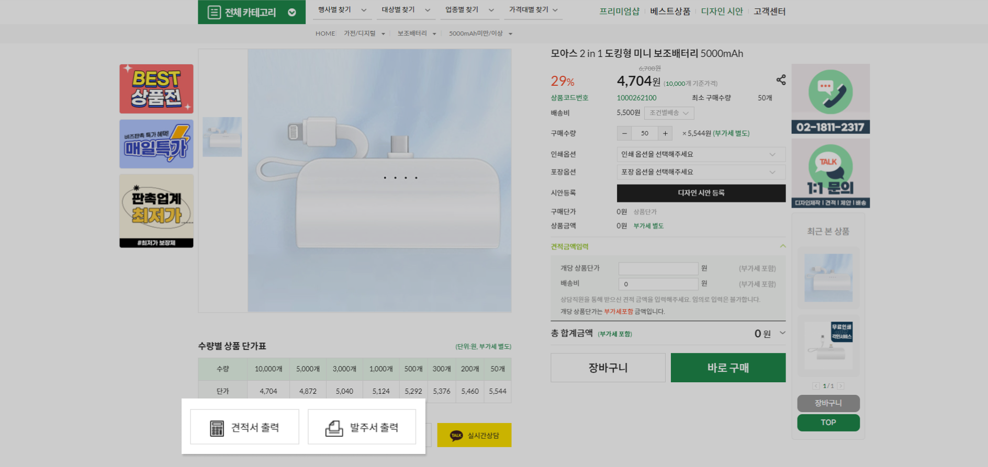
Task: View the main product battery image
Action: (x=379, y=180)
